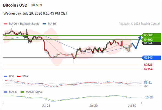Click the 9MA legend color swatch
The width and height of the screenshot is (162, 110).
tap(19, 76)
